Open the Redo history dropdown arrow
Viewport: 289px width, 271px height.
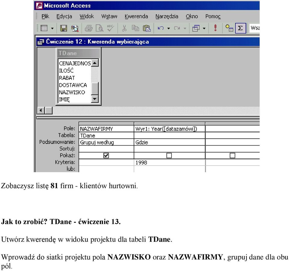(185, 28)
